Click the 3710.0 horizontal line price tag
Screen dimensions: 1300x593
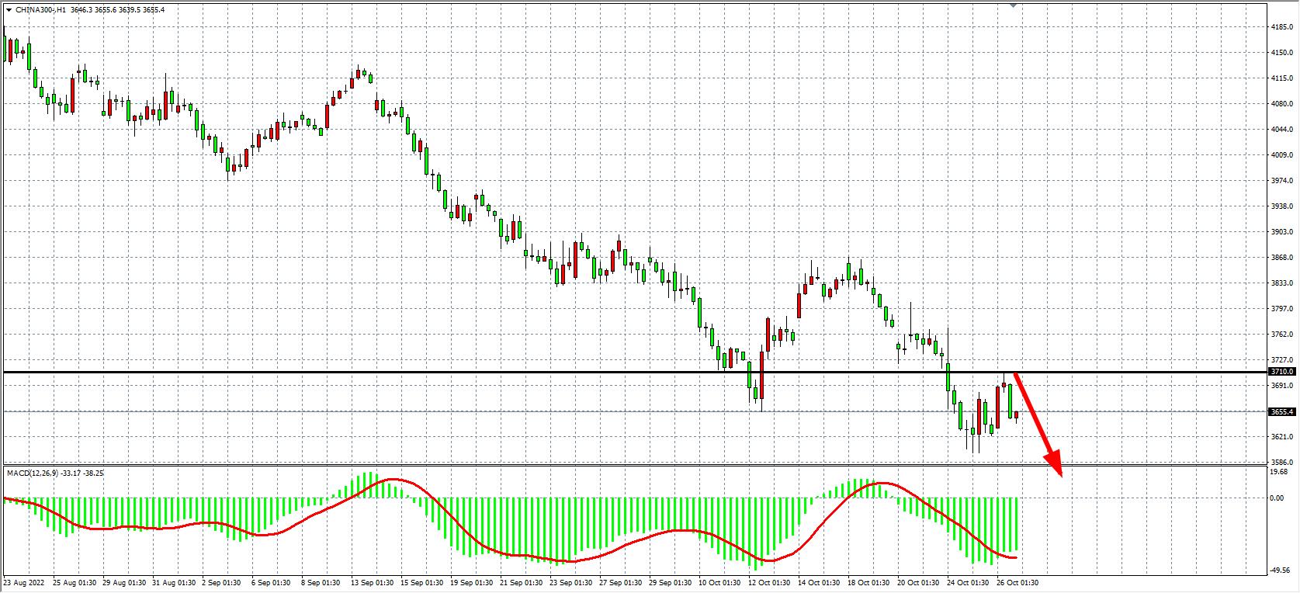point(1281,372)
